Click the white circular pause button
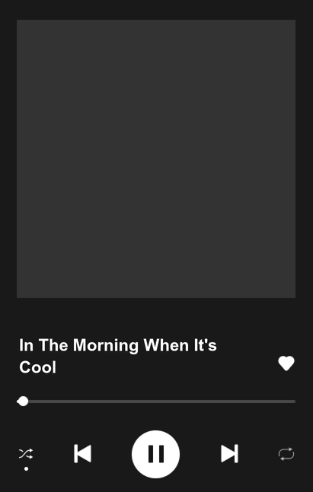The height and width of the screenshot is (492, 313). [x=156, y=454]
